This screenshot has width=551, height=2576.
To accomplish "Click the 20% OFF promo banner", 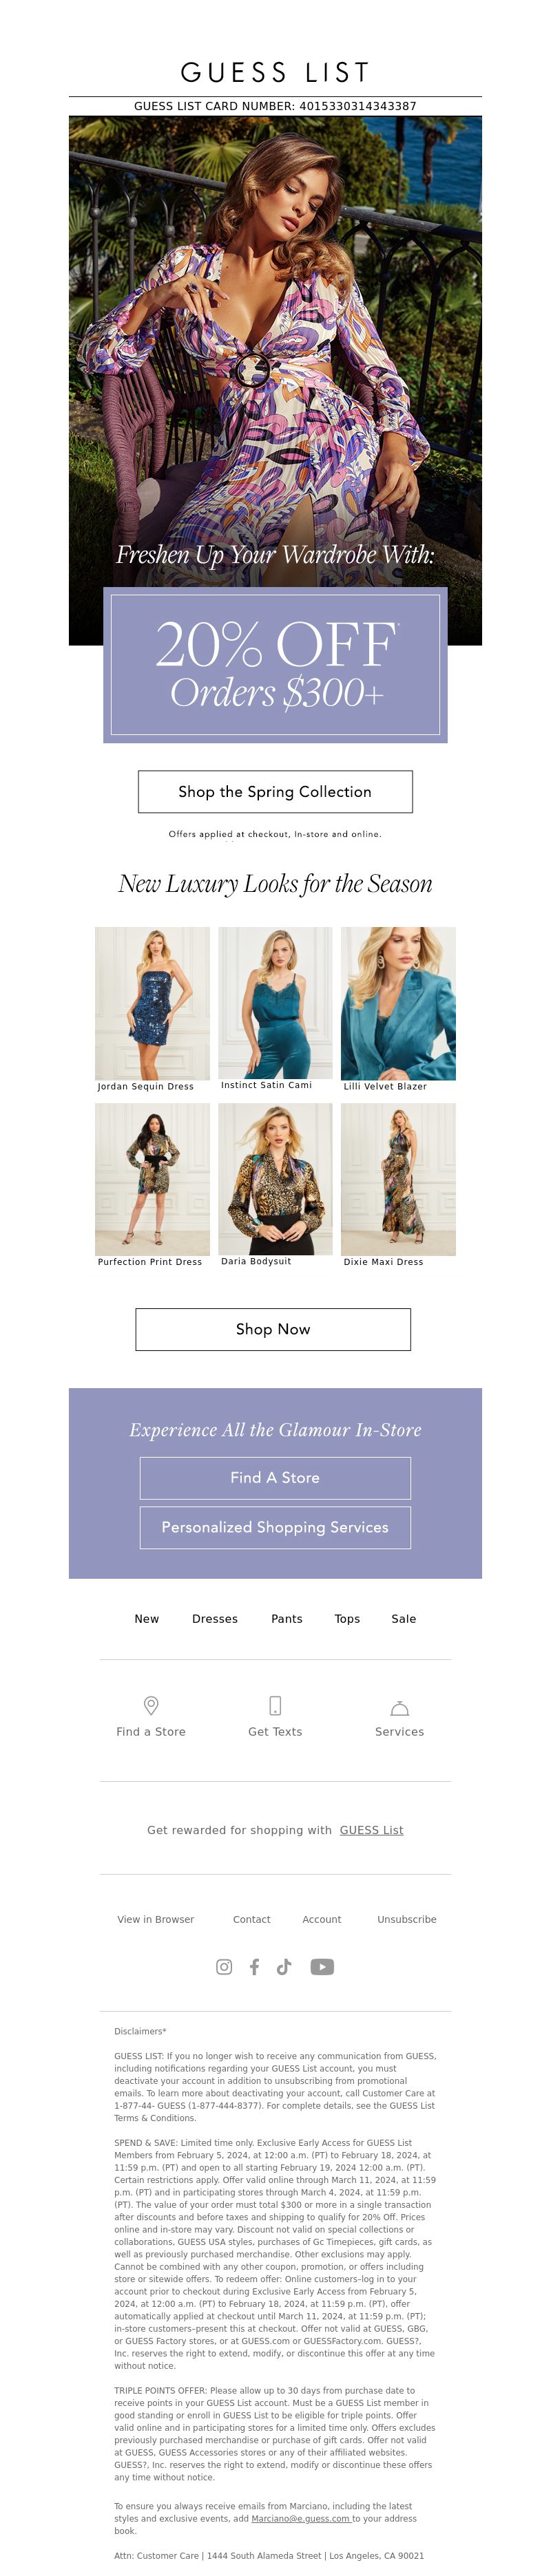I will coord(275,665).
